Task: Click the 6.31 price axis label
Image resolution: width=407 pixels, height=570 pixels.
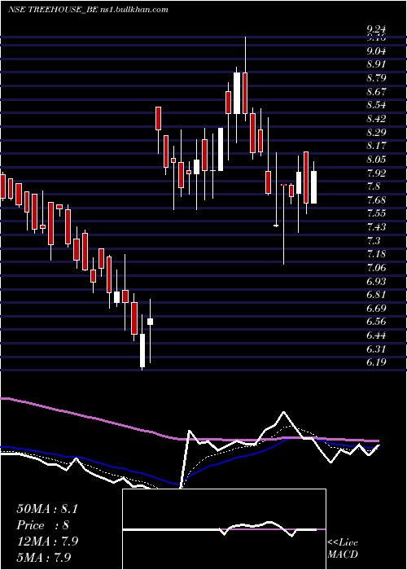Action: (376, 349)
